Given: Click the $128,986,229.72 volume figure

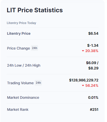Looking at the screenshot, I should pos(84,80).
